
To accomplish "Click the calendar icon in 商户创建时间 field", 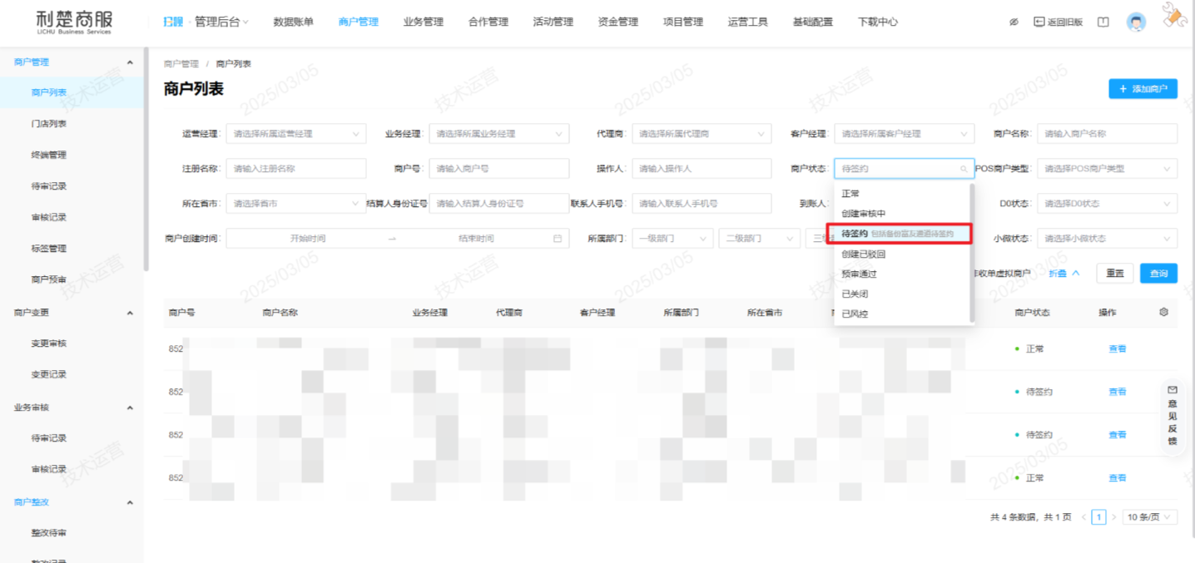I will [x=558, y=239].
